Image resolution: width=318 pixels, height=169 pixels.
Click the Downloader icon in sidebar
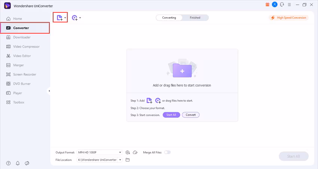pyautogui.click(x=8, y=37)
